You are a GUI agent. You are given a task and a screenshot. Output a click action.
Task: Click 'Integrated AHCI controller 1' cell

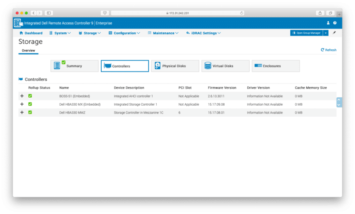[x=133, y=96]
